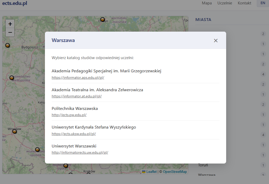
Task: Open the Uniwersytet Warszawski informator link
Action: pyautogui.click(x=80, y=152)
